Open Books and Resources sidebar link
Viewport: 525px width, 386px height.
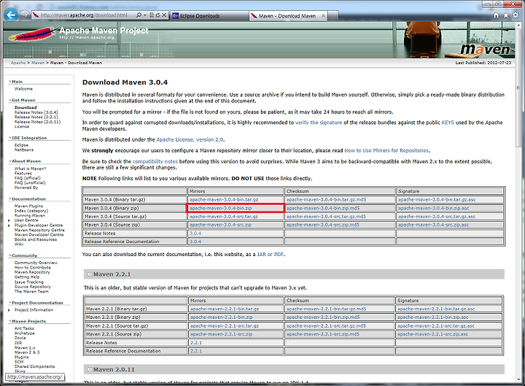coord(36,239)
